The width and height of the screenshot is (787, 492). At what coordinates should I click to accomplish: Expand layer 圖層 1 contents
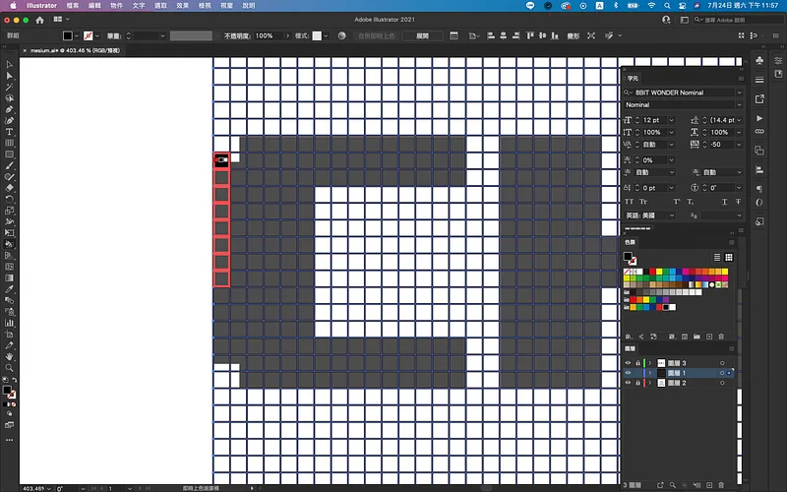coord(650,373)
